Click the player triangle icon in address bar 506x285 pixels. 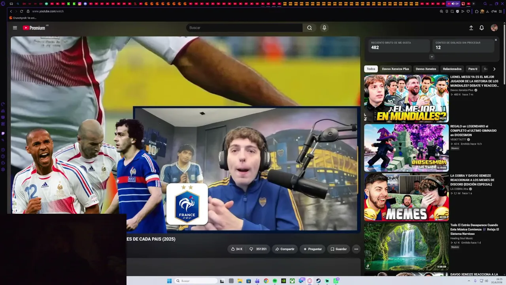click(463, 11)
